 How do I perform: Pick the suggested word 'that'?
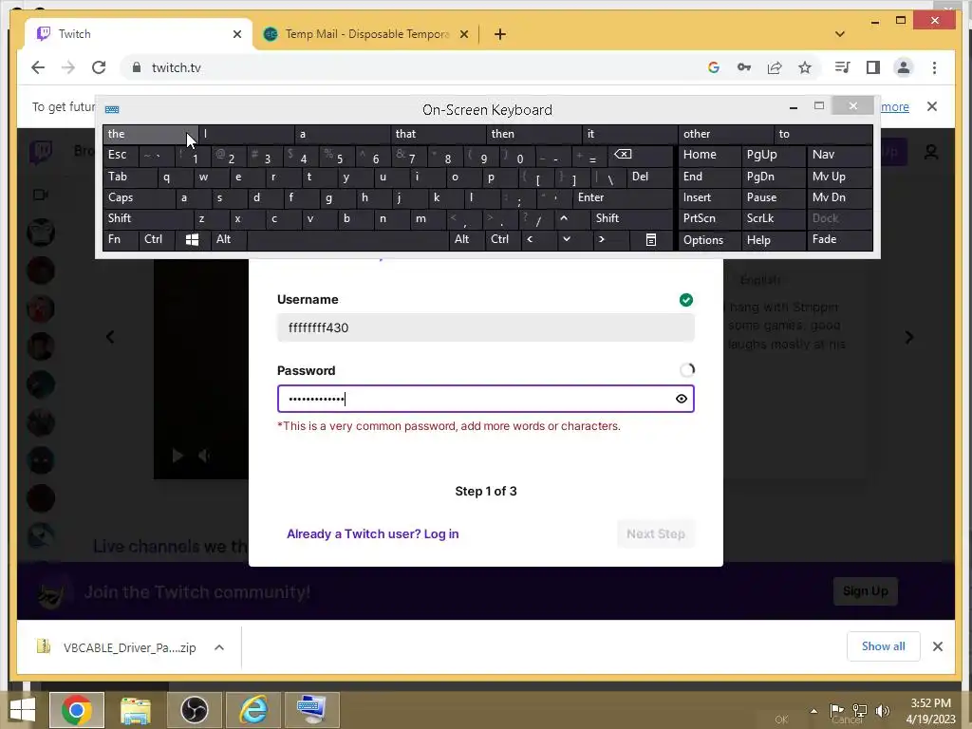[x=439, y=134]
